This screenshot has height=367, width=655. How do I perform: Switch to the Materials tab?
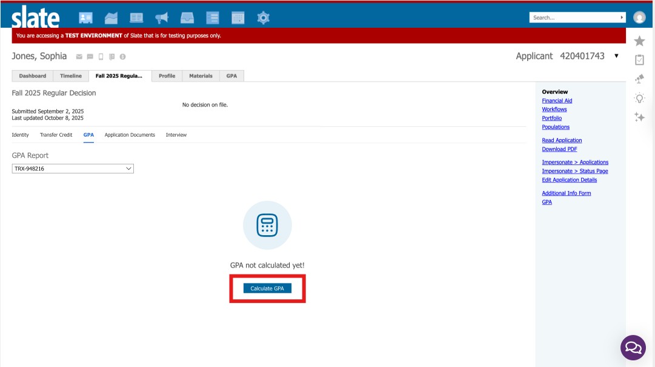(201, 76)
